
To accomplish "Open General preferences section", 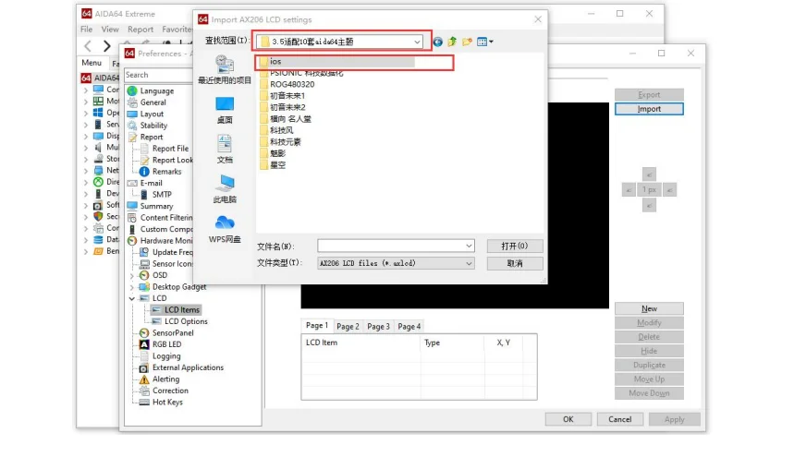I will (153, 102).
